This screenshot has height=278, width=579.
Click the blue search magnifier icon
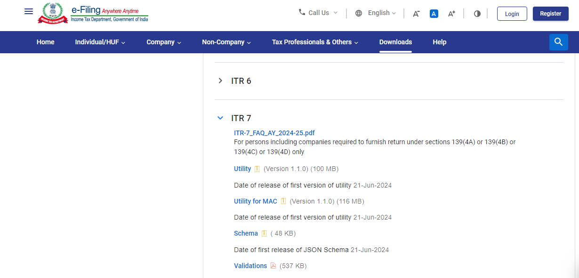558,42
